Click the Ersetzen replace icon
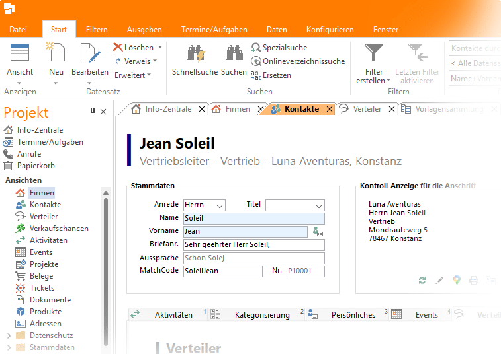Screen dimensions: 501x354 pos(256,75)
